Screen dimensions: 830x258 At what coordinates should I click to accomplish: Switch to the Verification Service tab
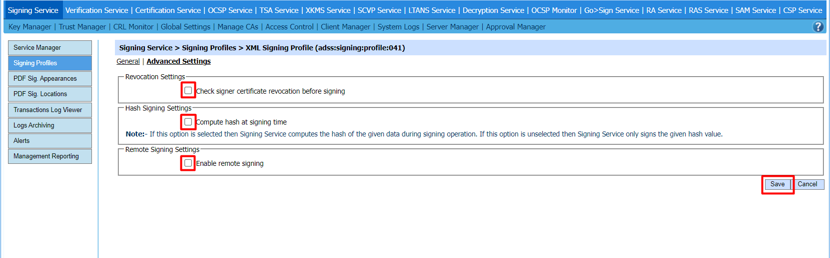[x=96, y=10]
